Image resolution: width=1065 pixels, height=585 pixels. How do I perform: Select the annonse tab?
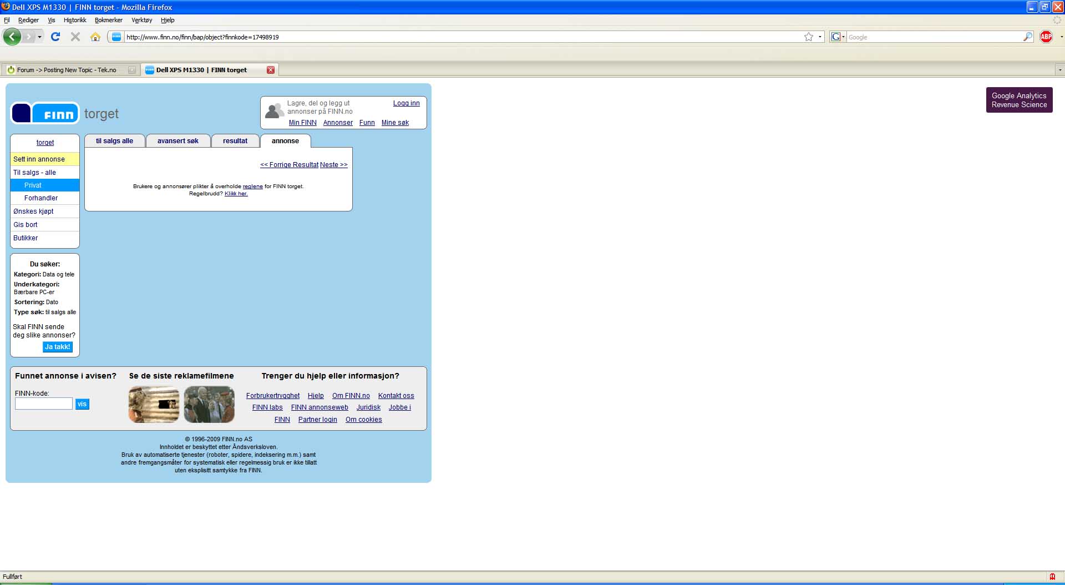[x=285, y=141]
